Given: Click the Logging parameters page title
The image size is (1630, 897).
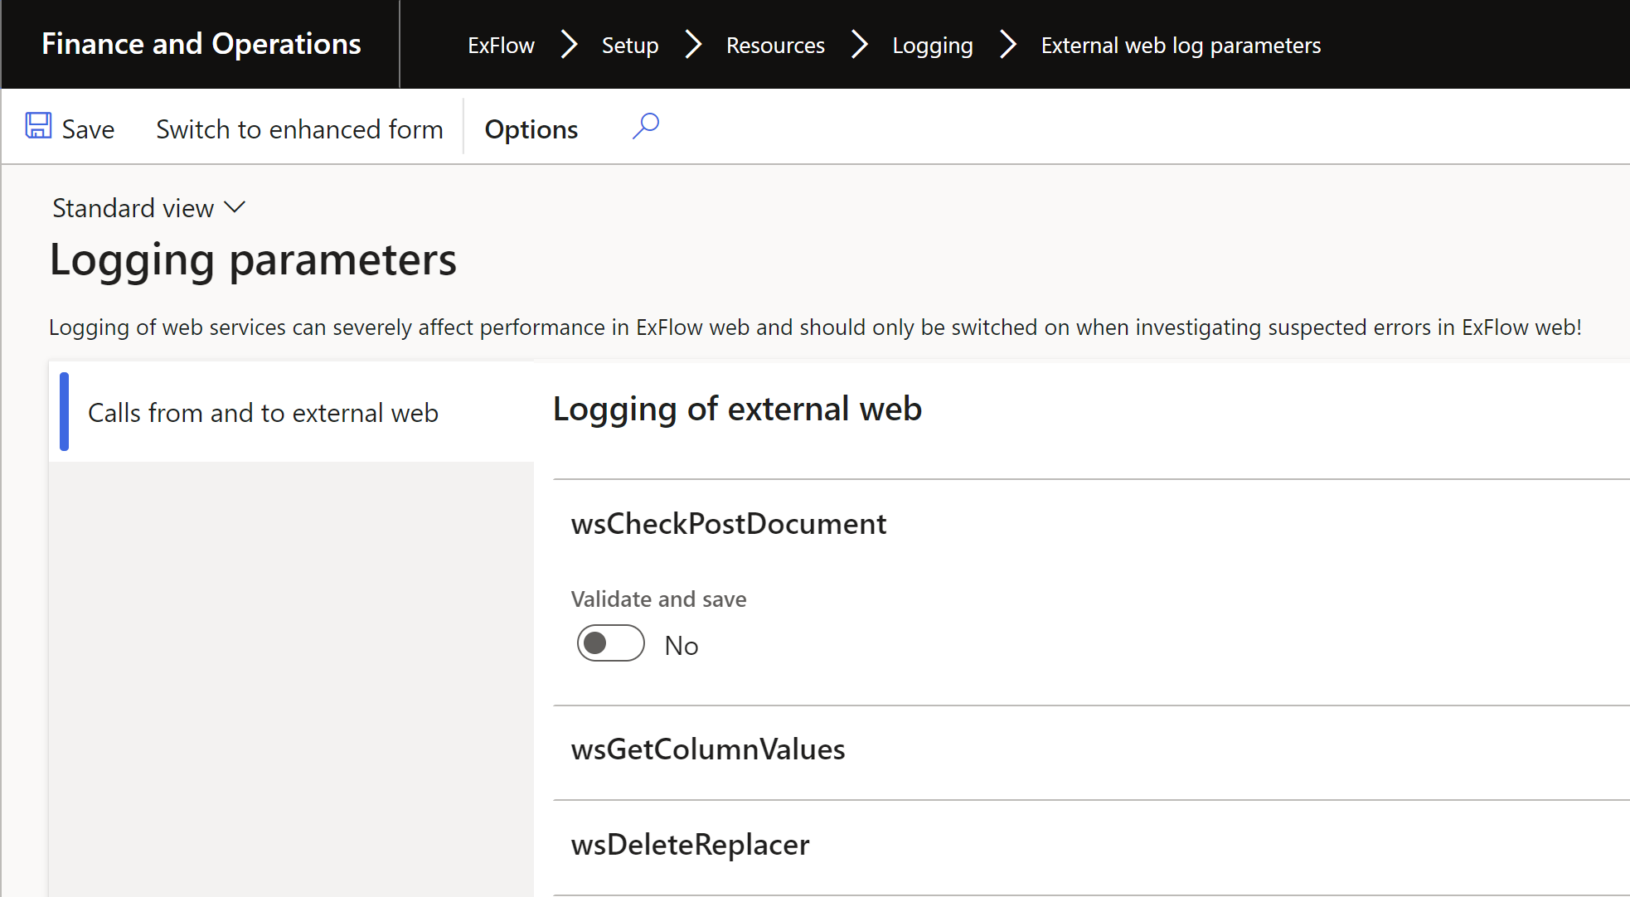Looking at the screenshot, I should (x=253, y=260).
